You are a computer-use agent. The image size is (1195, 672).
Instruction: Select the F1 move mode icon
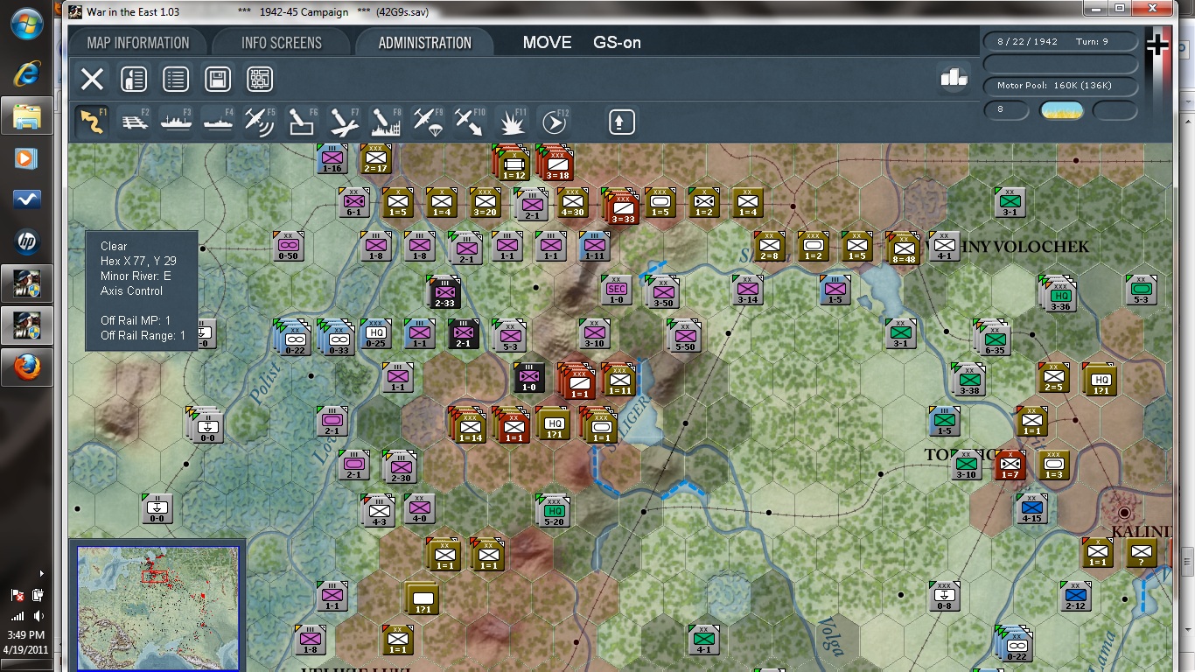point(92,122)
